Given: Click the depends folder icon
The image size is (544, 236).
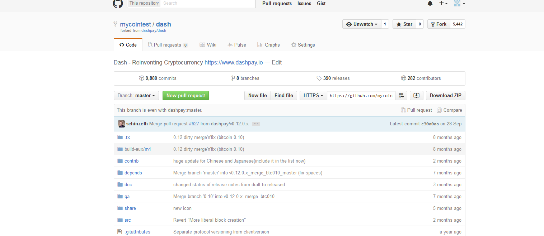Looking at the screenshot, I should click(120, 173).
